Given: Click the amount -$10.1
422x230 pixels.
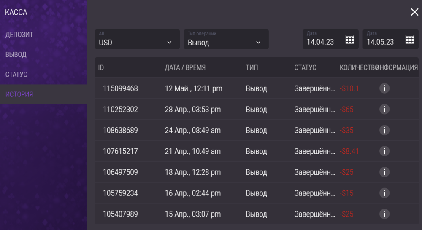Looking at the screenshot, I should pos(349,88).
